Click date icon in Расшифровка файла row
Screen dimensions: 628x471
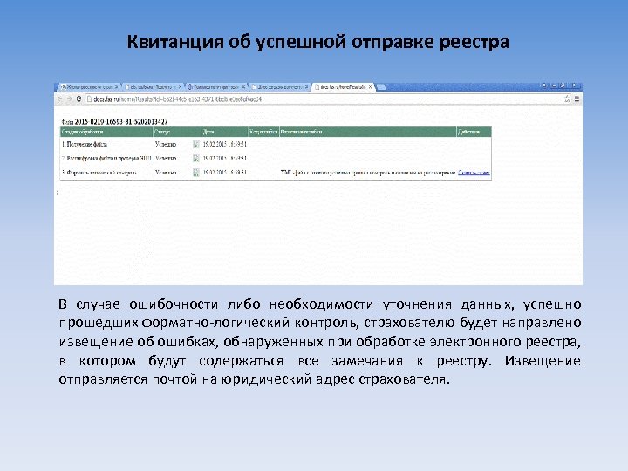pos(196,159)
